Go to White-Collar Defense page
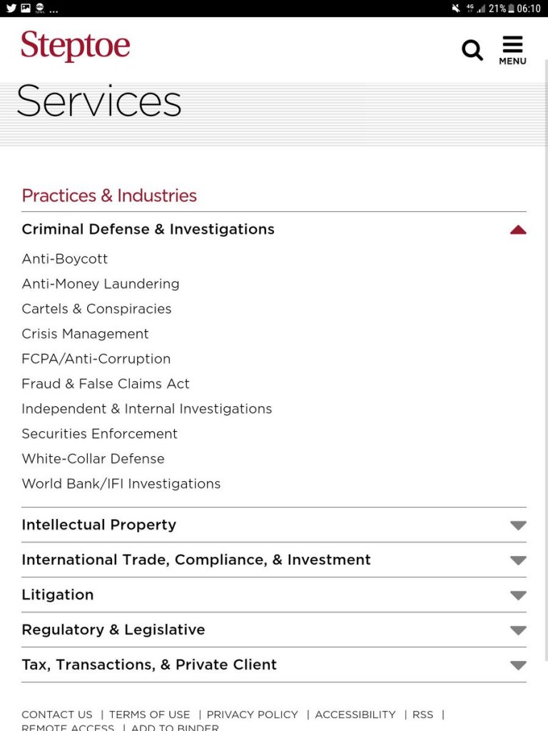Image resolution: width=548 pixels, height=731 pixels. (x=93, y=459)
